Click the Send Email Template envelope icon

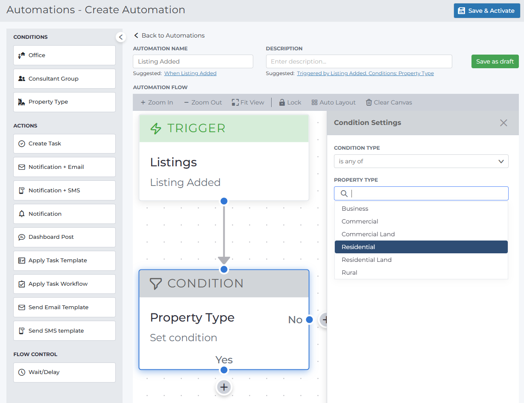(22, 307)
